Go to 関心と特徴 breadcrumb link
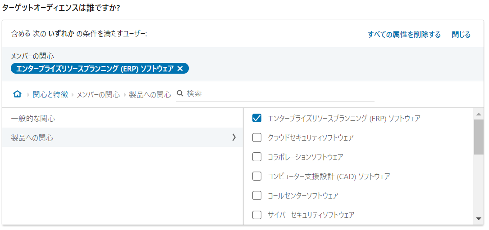 point(50,94)
